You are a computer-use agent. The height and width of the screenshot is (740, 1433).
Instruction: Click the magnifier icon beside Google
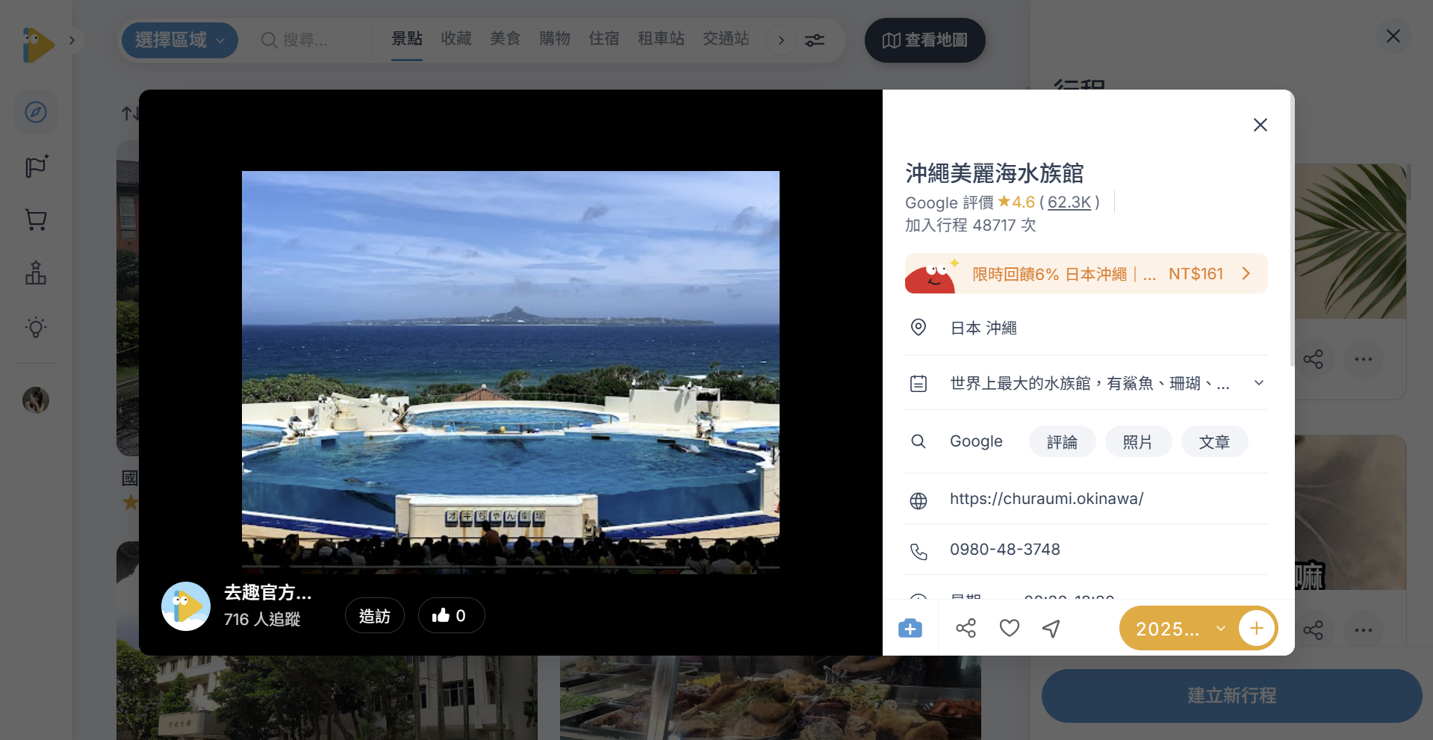(918, 441)
